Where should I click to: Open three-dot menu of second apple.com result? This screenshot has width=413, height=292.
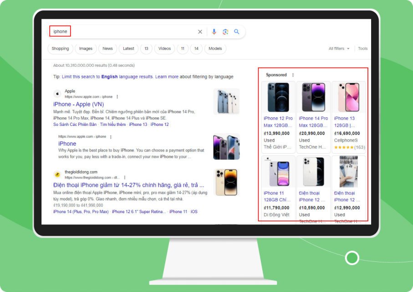(x=111, y=137)
